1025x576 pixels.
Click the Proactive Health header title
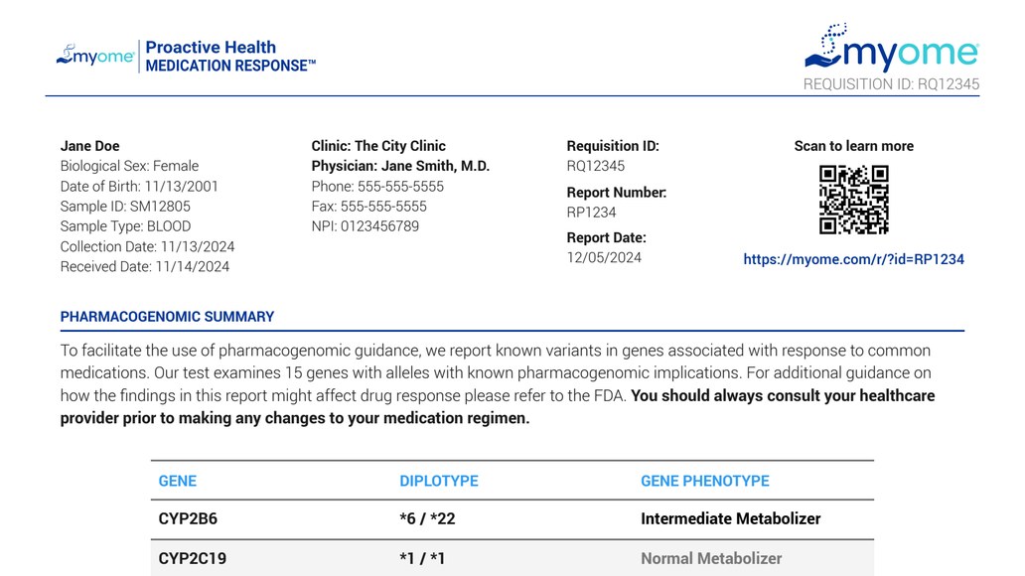point(211,47)
